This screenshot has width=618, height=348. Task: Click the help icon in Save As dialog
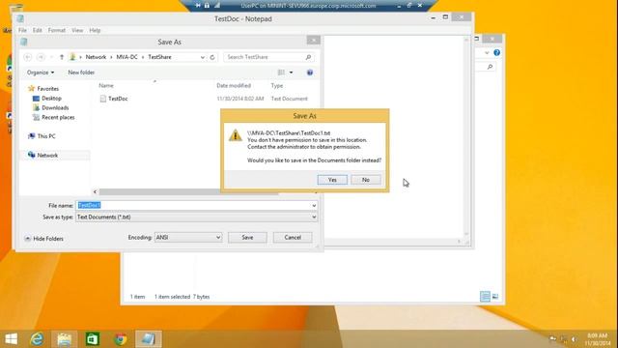[x=310, y=72]
